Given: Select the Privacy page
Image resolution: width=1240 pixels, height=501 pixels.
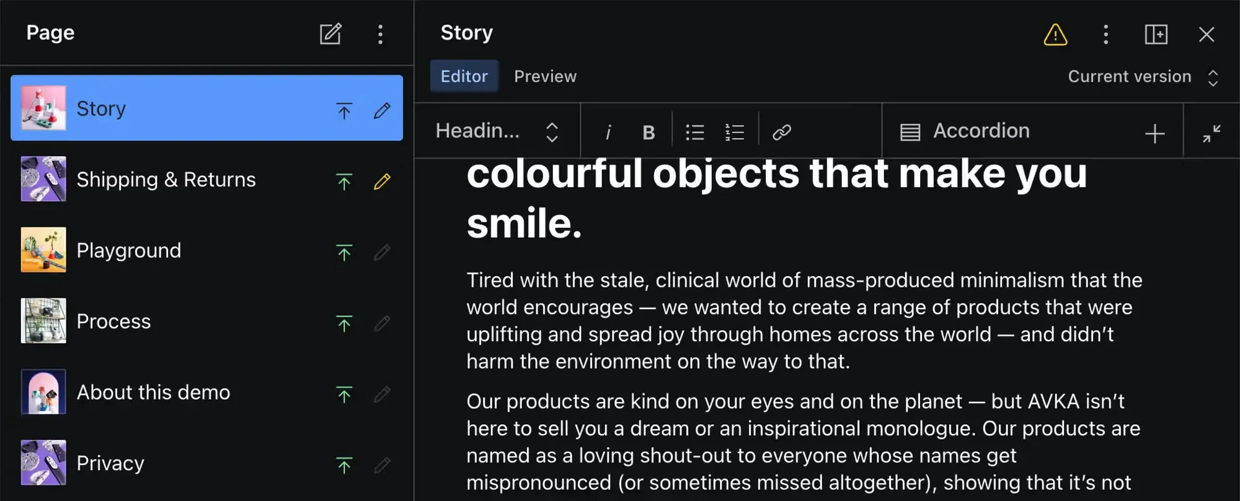Looking at the screenshot, I should (206, 463).
